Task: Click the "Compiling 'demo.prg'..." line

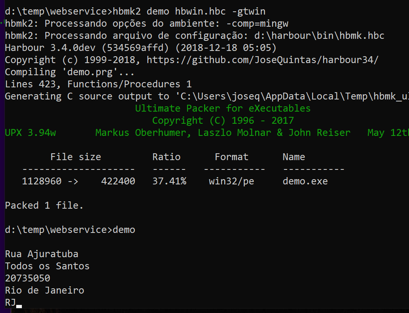Action: click(70, 72)
